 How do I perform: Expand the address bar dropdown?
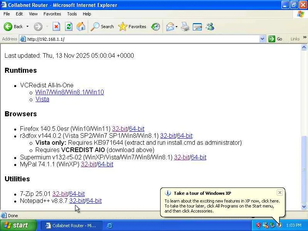click(x=263, y=39)
